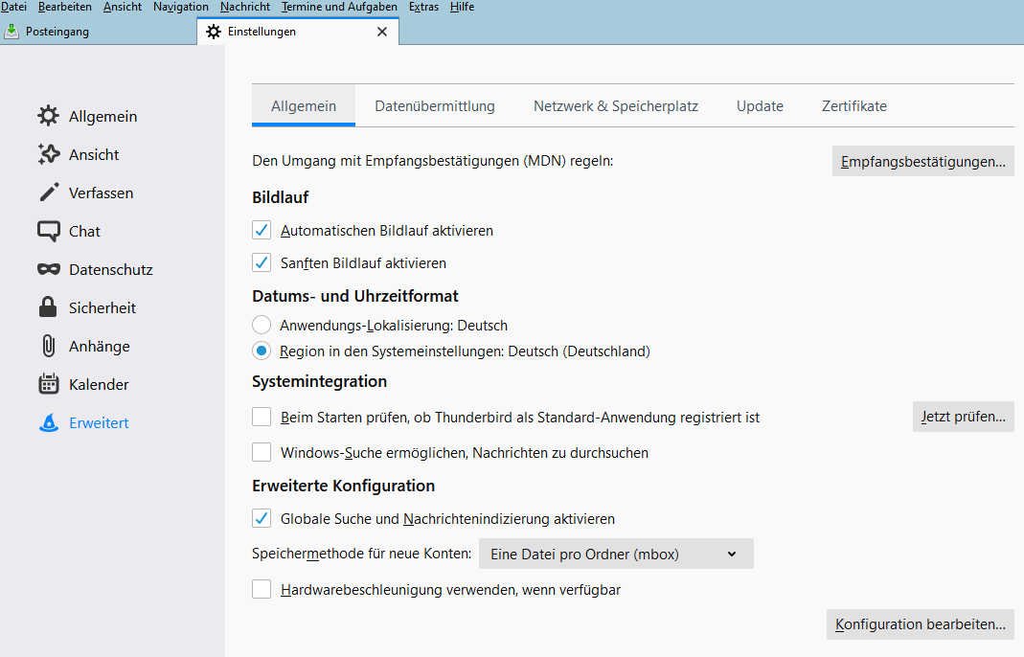Select the Sicherheit padlock icon
Viewport: 1024px width, 657px height.
coord(48,307)
